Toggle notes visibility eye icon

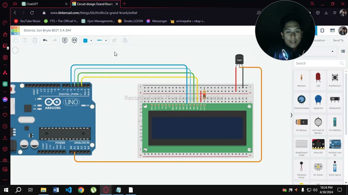tap(74, 40)
